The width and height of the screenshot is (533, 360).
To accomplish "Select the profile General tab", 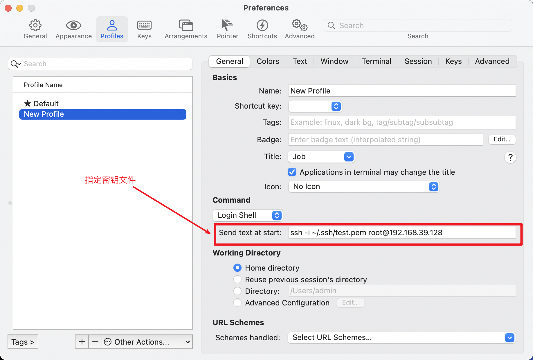I will [229, 61].
